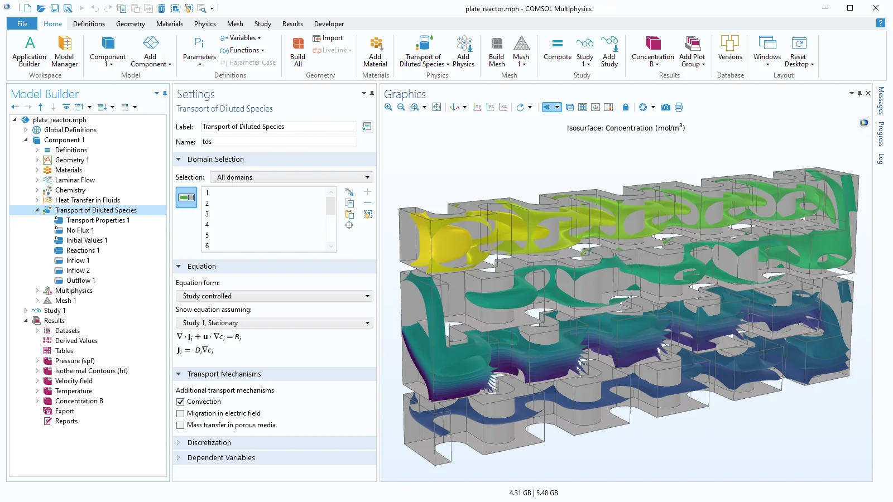Screen dimensions: 893x502
Task: Open the Equation form Study controlled dropdown
Action: click(x=274, y=296)
